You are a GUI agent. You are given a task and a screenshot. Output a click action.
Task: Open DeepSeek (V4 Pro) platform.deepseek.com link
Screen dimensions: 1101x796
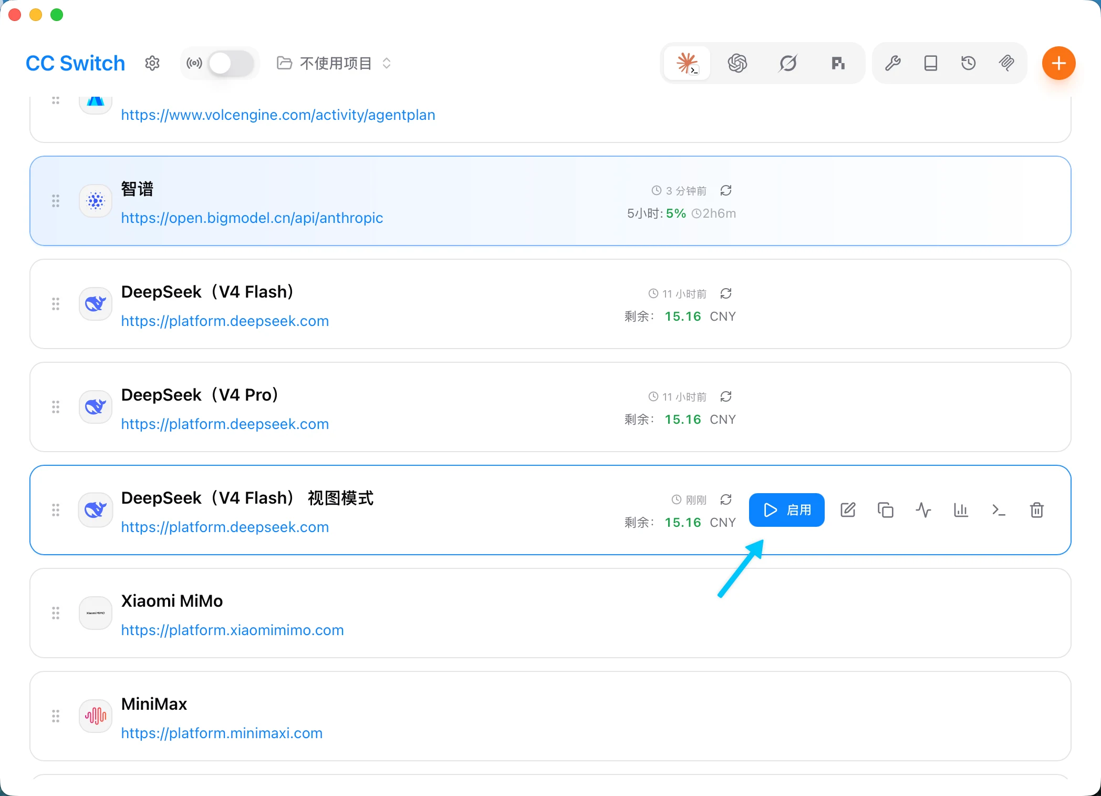click(225, 424)
